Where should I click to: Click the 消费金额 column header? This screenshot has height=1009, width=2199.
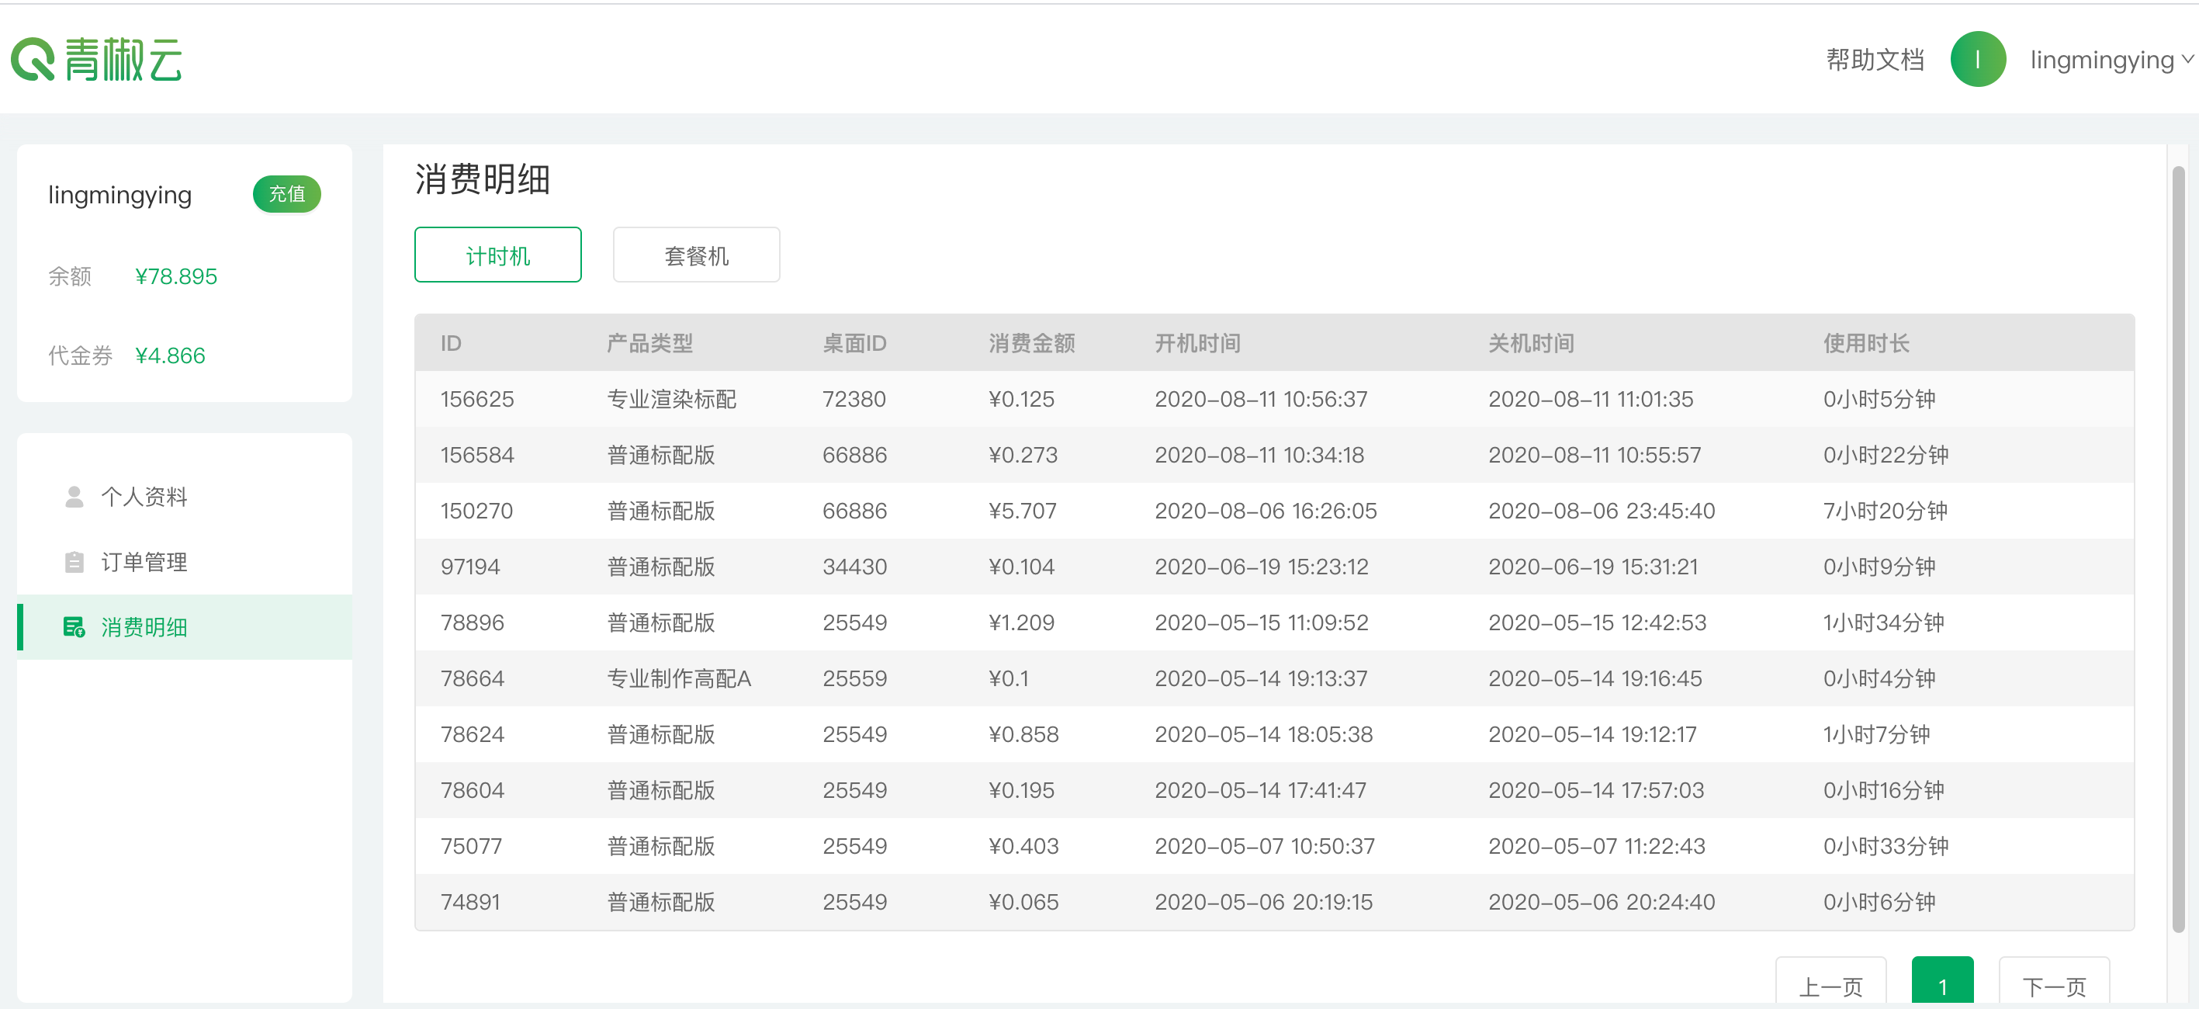[1031, 343]
